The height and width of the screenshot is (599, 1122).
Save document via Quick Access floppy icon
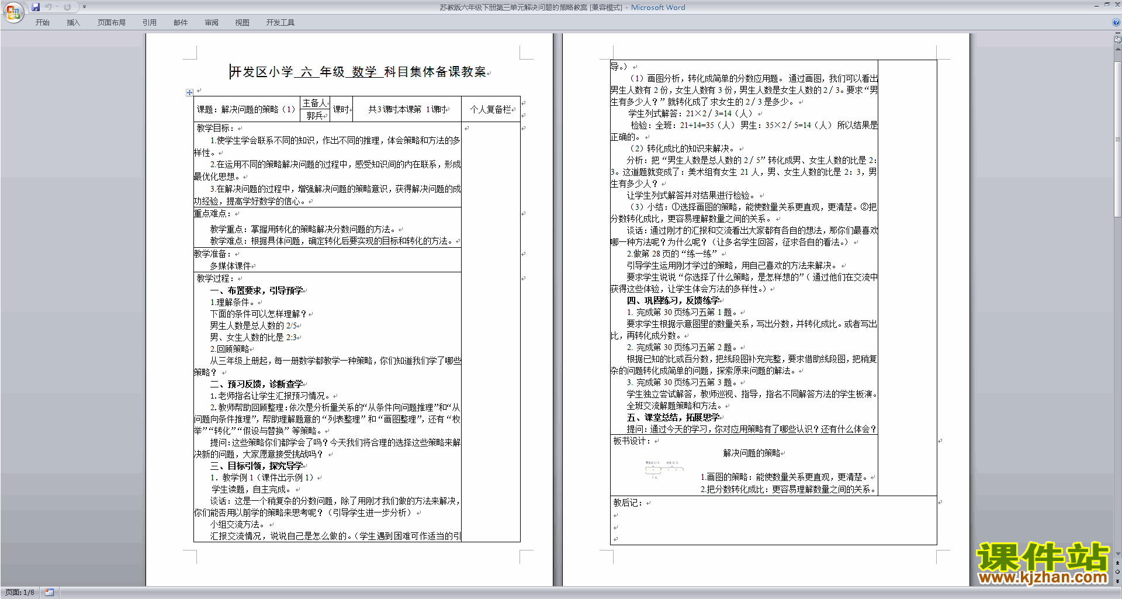36,7
